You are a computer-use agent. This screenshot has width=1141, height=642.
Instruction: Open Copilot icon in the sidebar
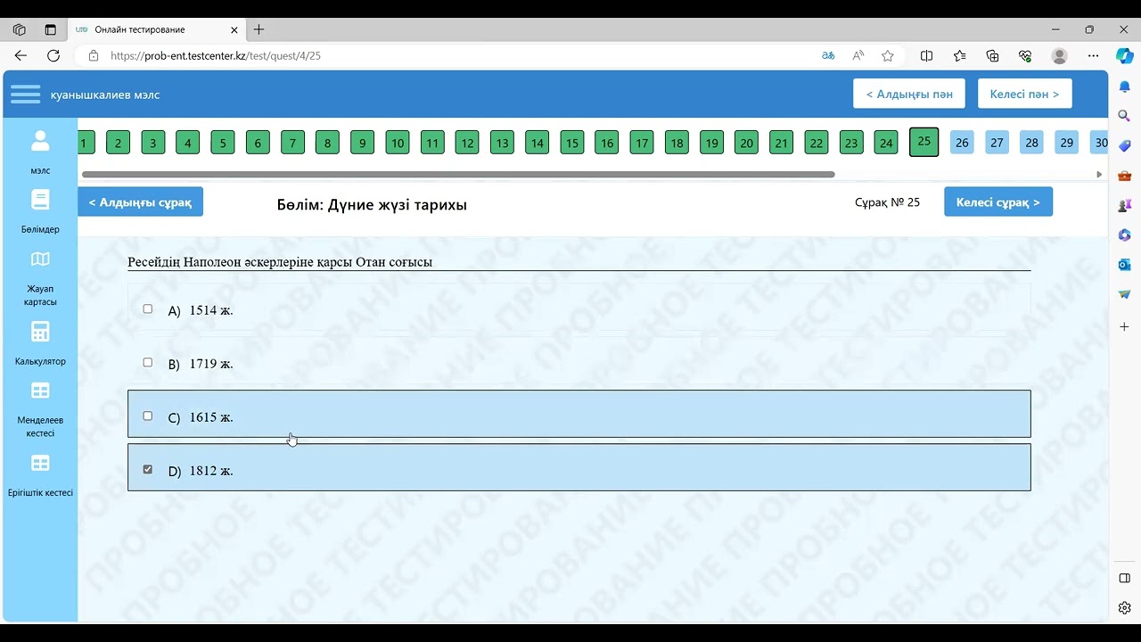(1125, 55)
